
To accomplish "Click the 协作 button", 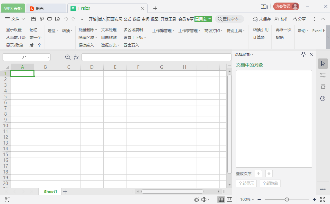I will [x=282, y=19].
